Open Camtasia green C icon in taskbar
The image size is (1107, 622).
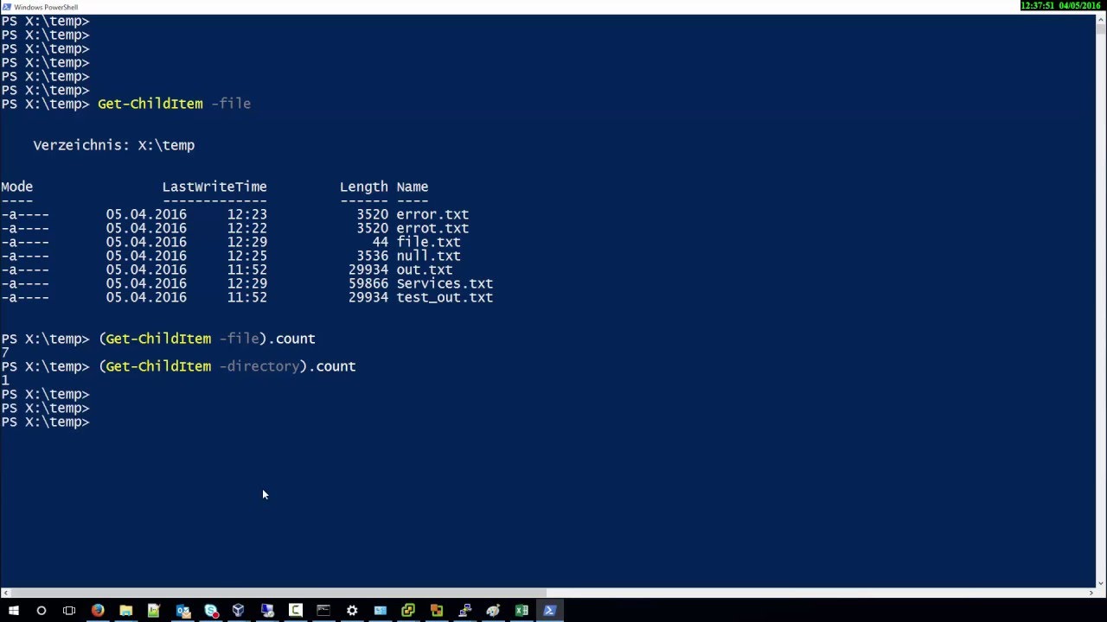(295, 611)
